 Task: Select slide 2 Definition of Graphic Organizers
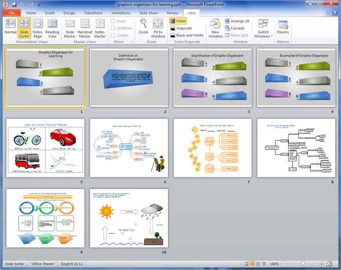[129, 78]
